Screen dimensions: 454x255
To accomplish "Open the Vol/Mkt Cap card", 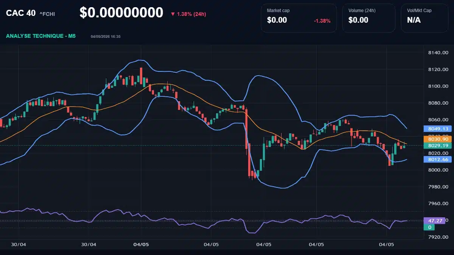I will click(425, 18).
